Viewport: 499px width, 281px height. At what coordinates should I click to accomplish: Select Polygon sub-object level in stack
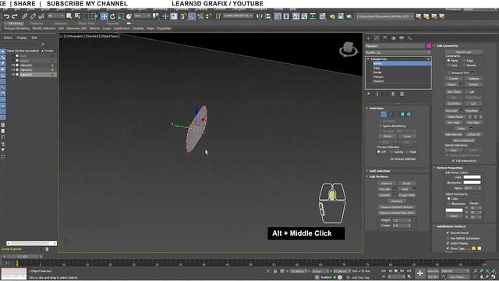click(x=378, y=76)
